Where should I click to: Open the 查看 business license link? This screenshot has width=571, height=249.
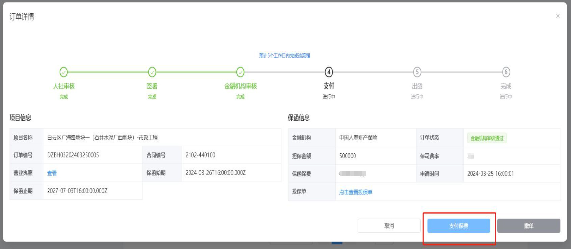coord(52,173)
